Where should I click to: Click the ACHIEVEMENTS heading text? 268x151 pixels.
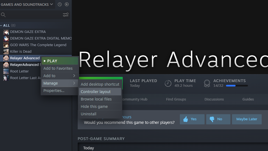[x=229, y=81]
